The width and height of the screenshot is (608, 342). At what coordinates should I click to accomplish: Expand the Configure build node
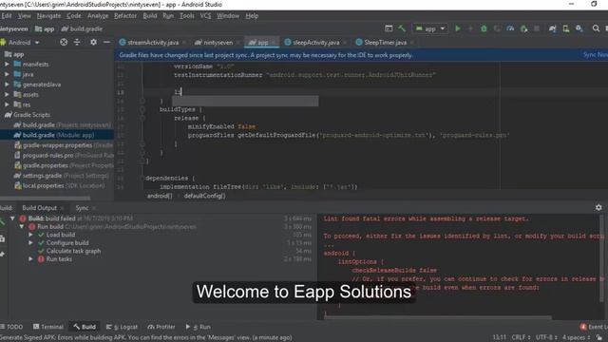pos(30,243)
